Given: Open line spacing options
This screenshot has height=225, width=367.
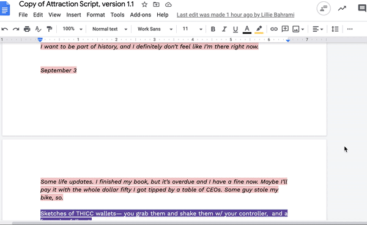Looking at the screenshot, I should 335,29.
